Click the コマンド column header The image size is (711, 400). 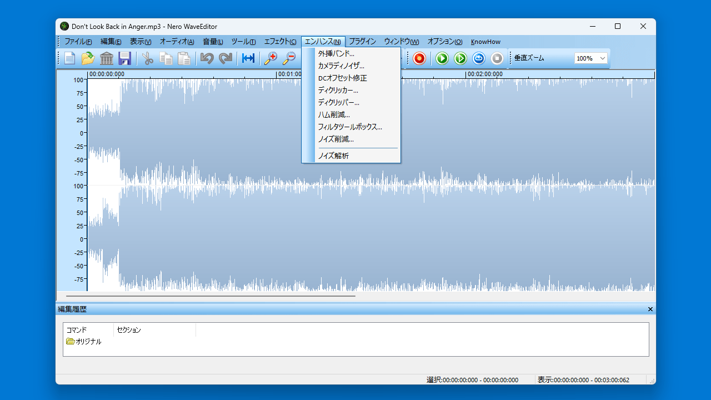[88, 330]
